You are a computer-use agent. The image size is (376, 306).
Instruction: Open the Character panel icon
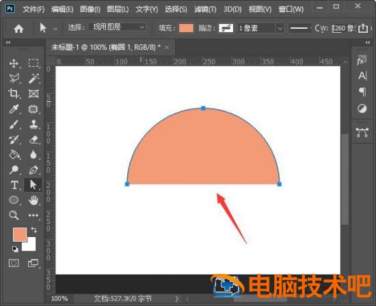click(362, 76)
